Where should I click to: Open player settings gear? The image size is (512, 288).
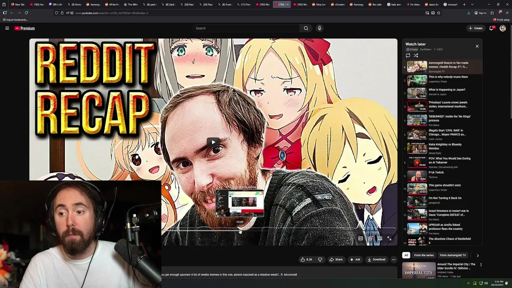click(370, 238)
